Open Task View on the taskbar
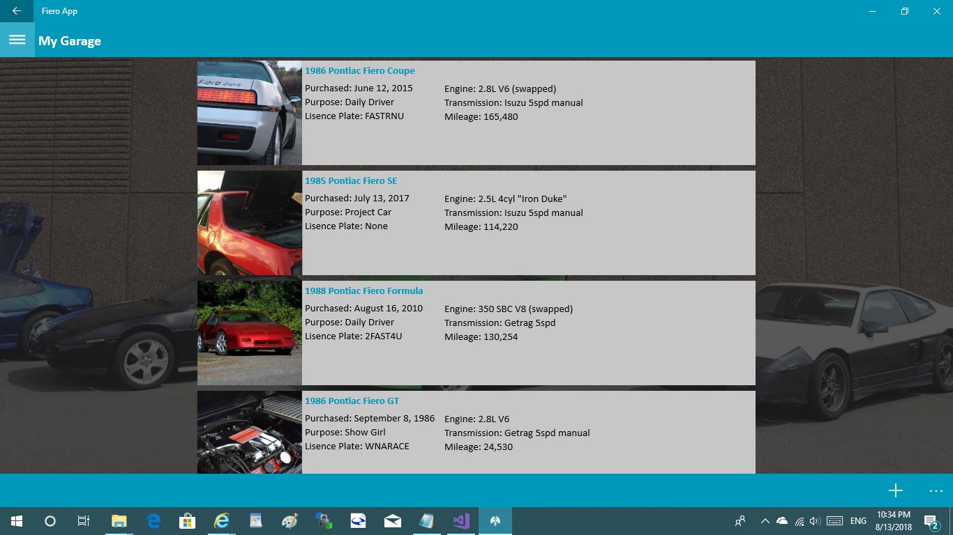The height and width of the screenshot is (535, 953). (x=84, y=520)
